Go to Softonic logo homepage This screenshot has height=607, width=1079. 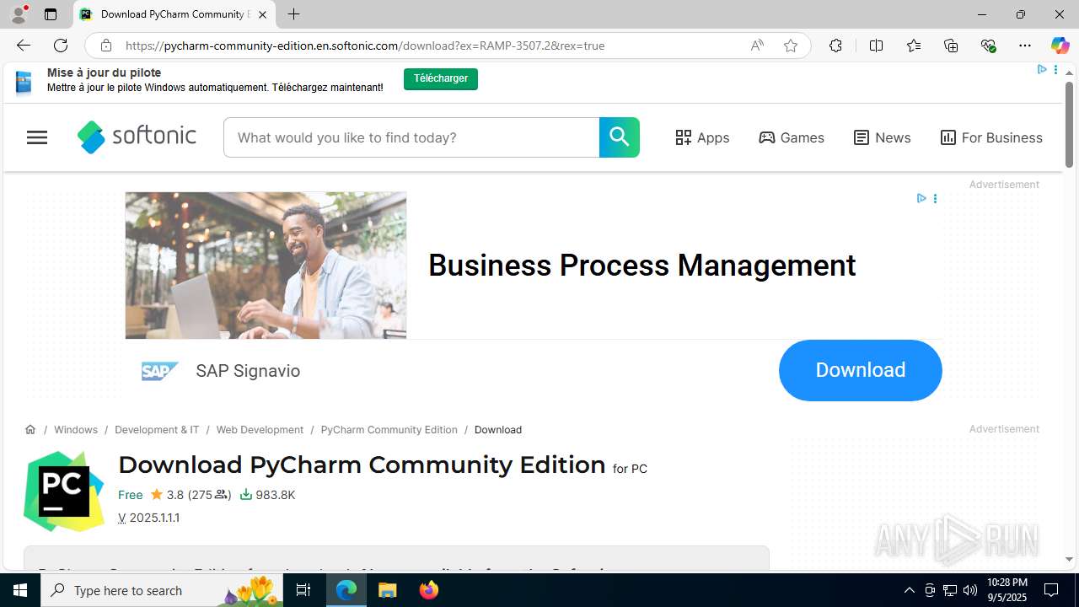tap(137, 137)
